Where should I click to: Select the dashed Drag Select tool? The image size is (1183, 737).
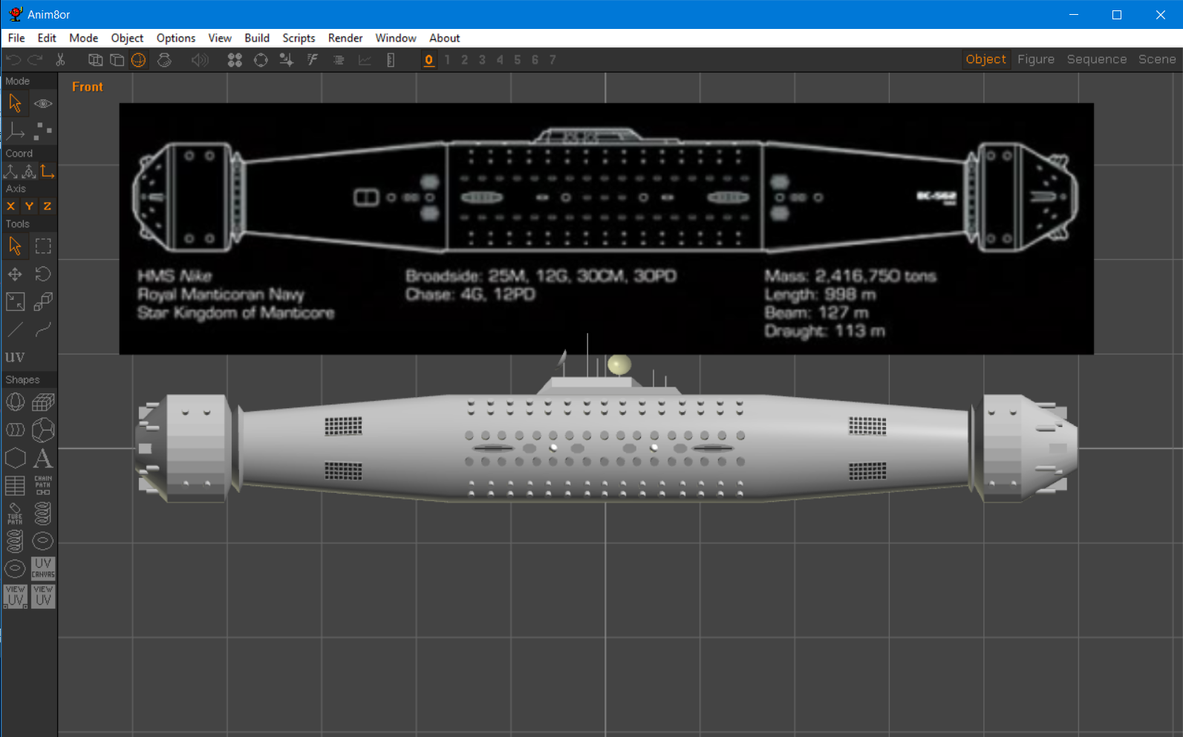pyautogui.click(x=43, y=246)
